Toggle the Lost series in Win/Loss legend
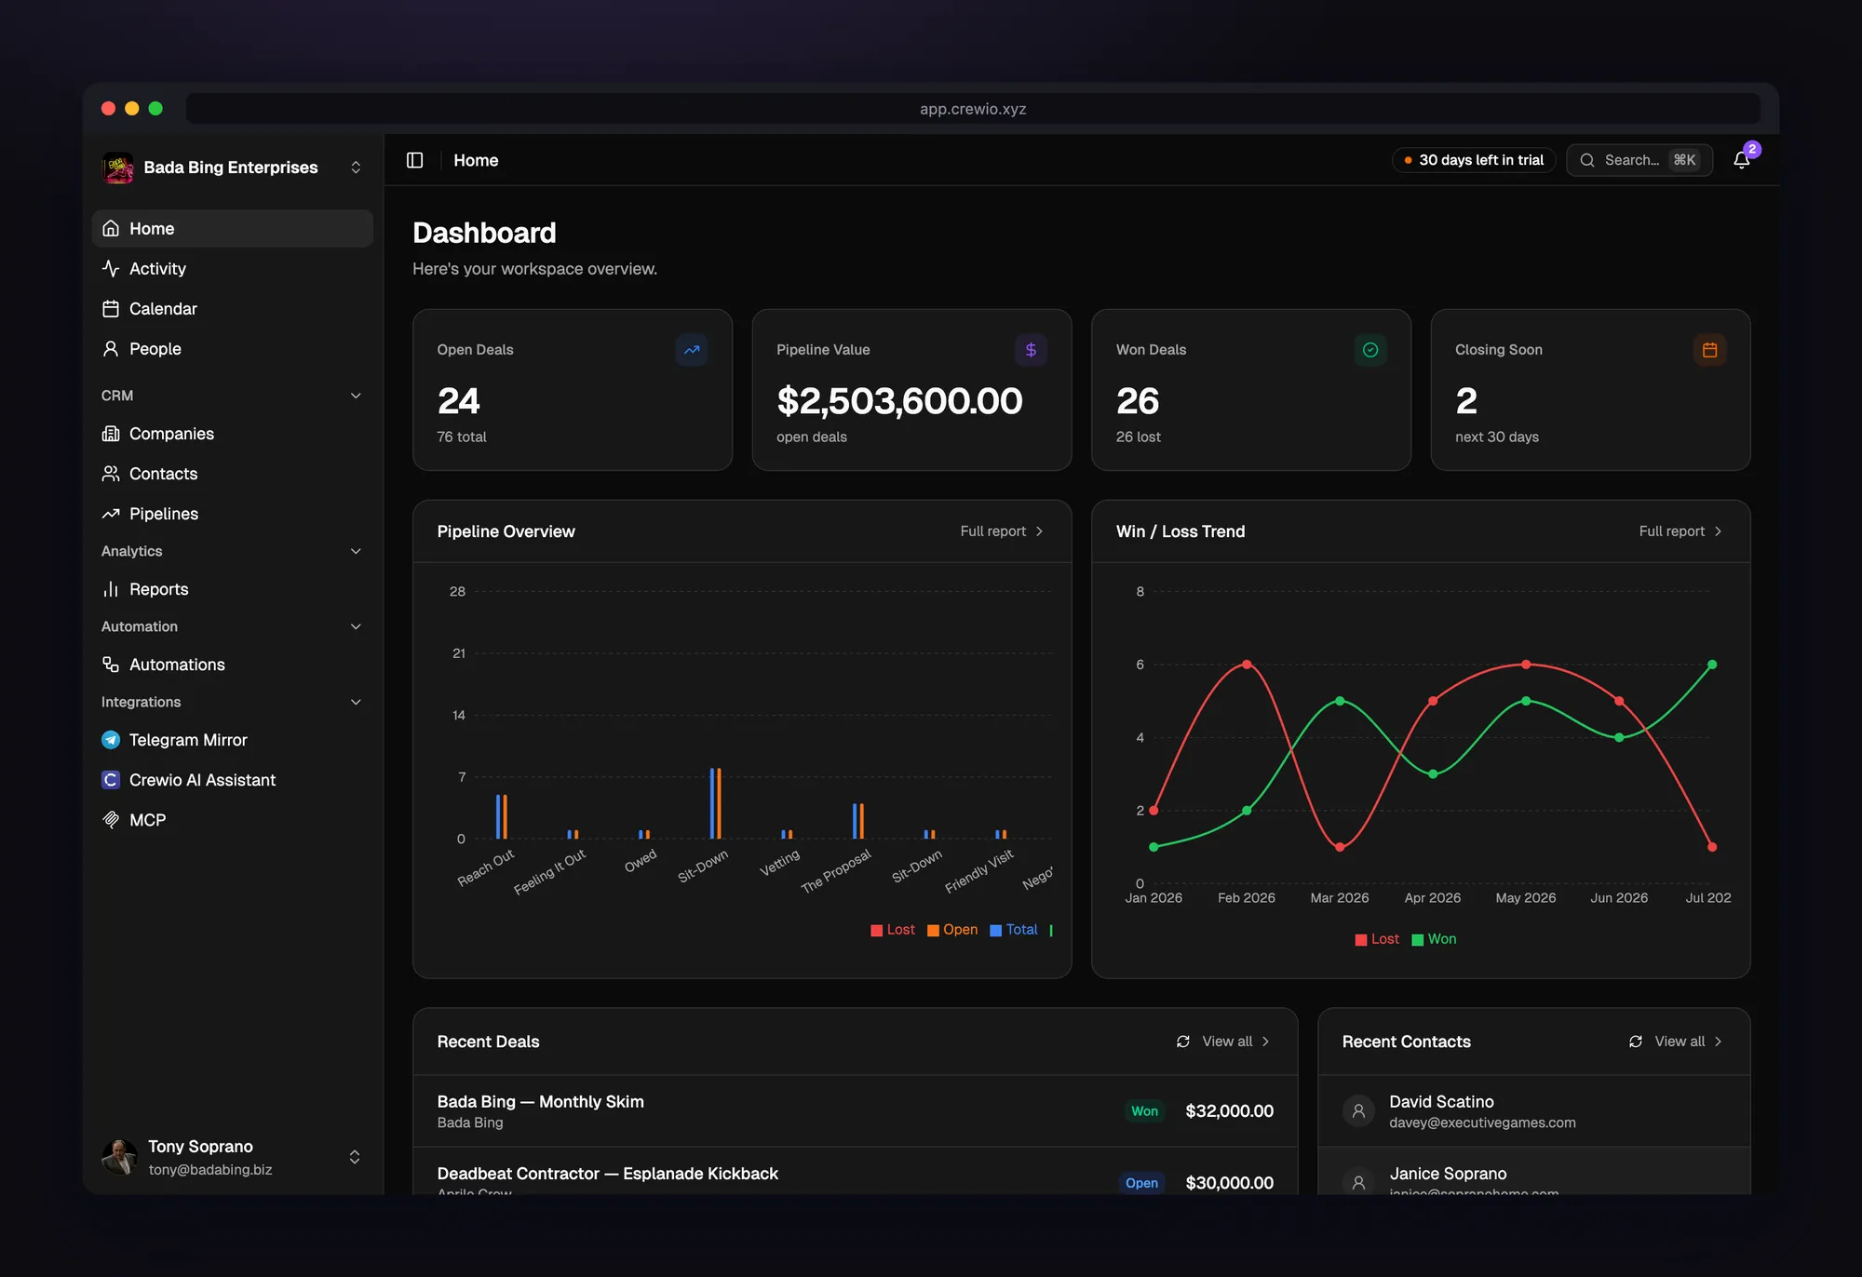The width and height of the screenshot is (1862, 1277). (1377, 939)
